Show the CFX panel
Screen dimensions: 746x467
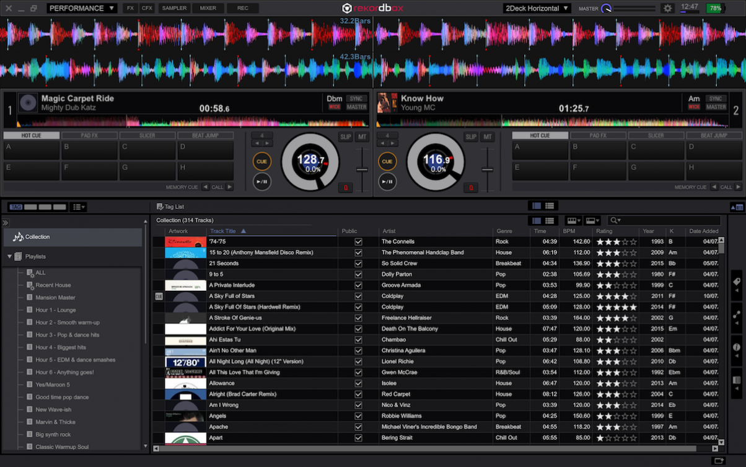pyautogui.click(x=147, y=8)
